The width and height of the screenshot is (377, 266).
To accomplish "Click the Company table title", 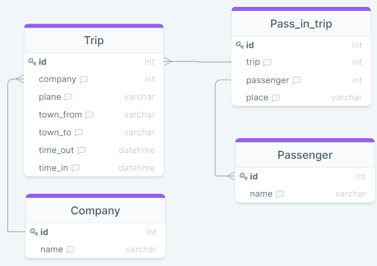I will (95, 210).
